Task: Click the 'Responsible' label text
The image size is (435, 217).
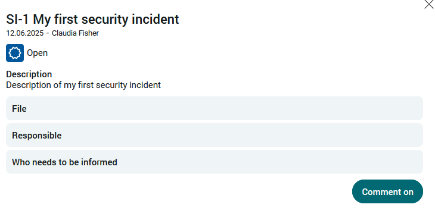Action: click(36, 136)
